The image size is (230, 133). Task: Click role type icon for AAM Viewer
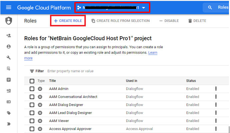[40, 121]
